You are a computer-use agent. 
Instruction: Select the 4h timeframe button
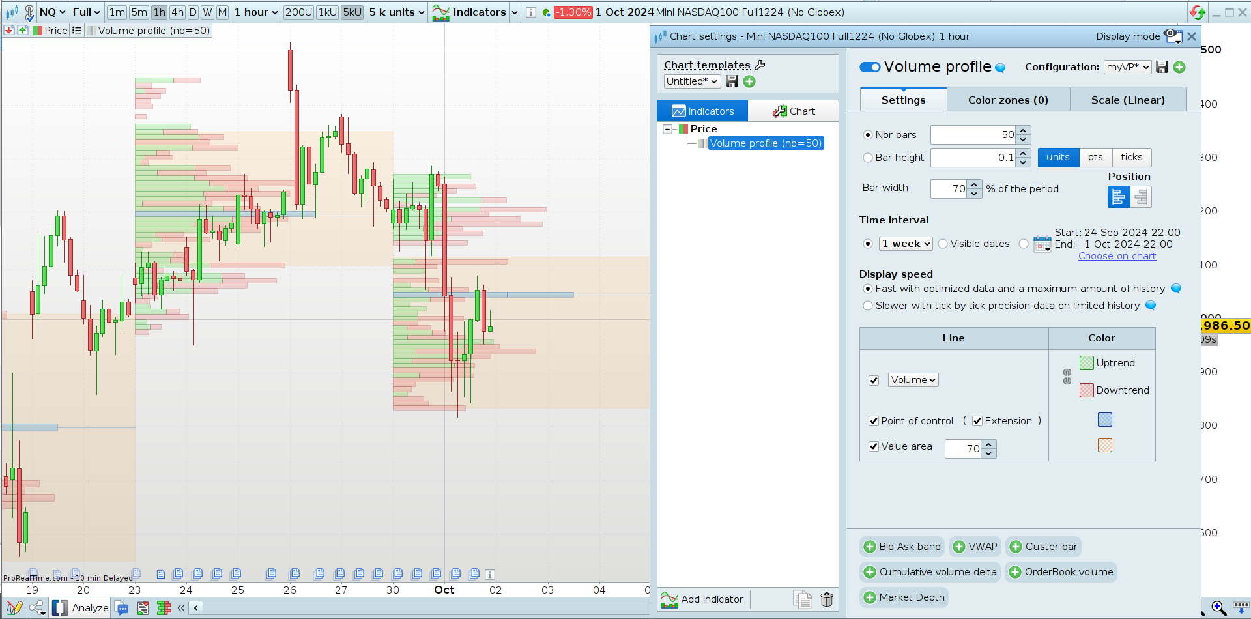(x=177, y=12)
